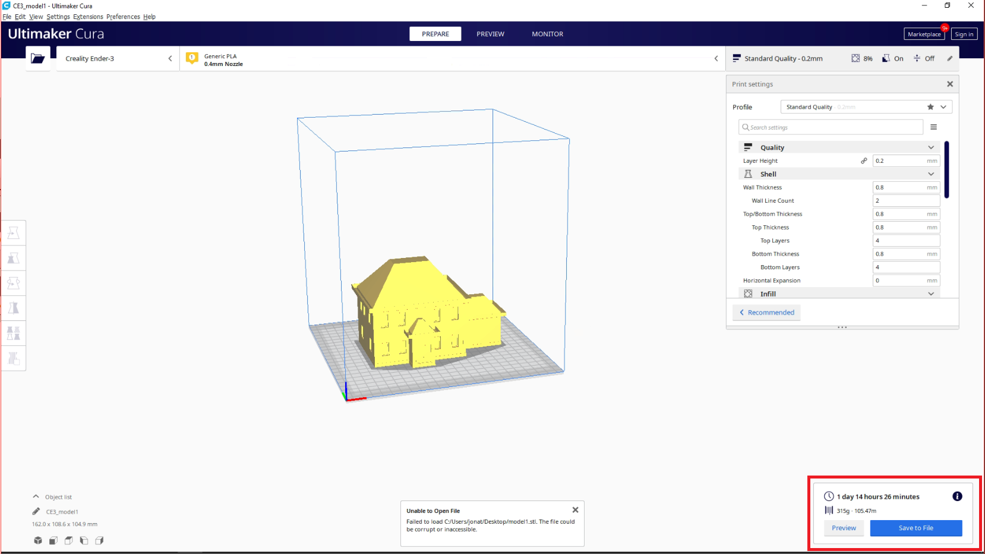Click the Top Layers value field
This screenshot has height=554, width=985.
[906, 240]
